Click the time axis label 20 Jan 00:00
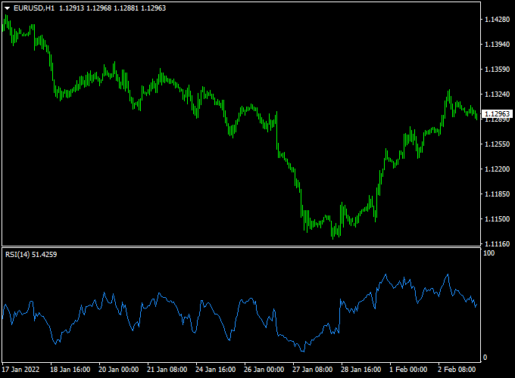515x378 pixels. [x=119, y=370]
